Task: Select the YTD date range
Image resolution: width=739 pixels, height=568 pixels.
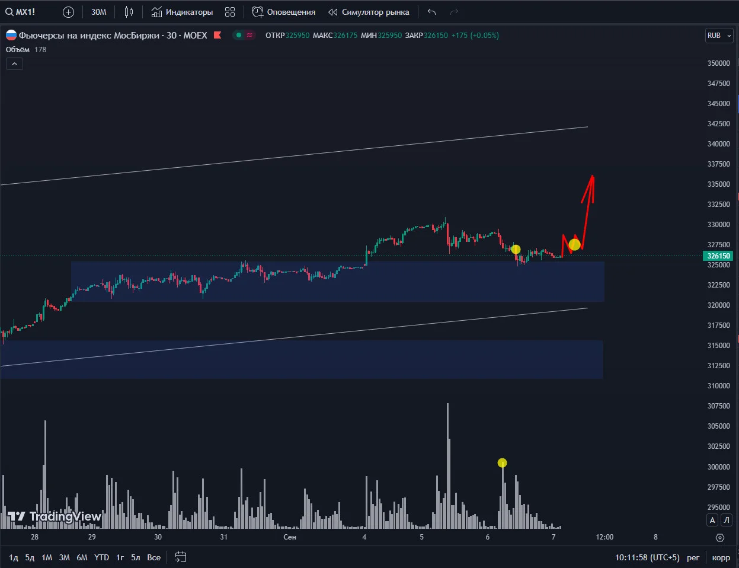Action: [x=101, y=557]
